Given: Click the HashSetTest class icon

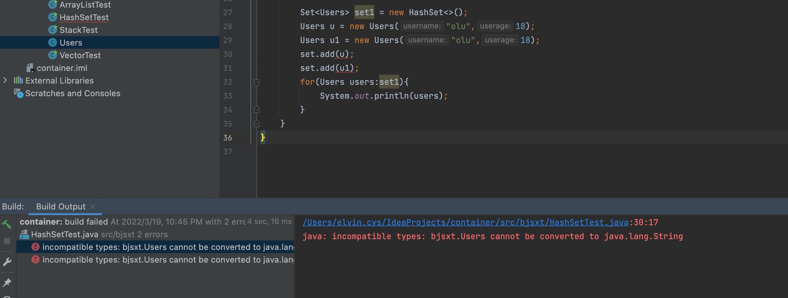Looking at the screenshot, I should pyautogui.click(x=53, y=17).
